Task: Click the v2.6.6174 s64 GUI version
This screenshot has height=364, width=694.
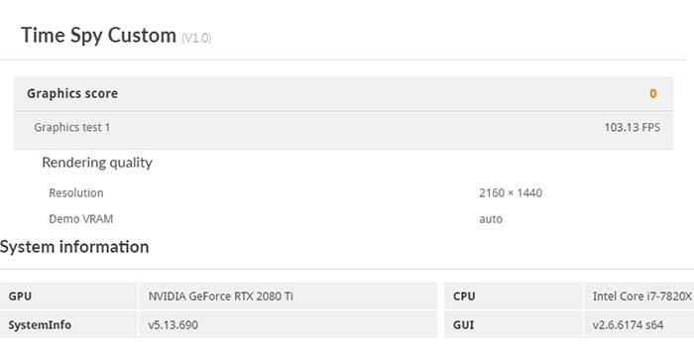Action: 628,325
